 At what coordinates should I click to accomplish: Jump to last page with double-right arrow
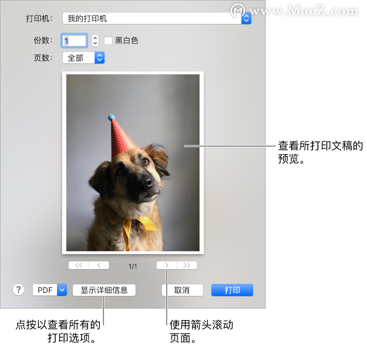coord(187,265)
